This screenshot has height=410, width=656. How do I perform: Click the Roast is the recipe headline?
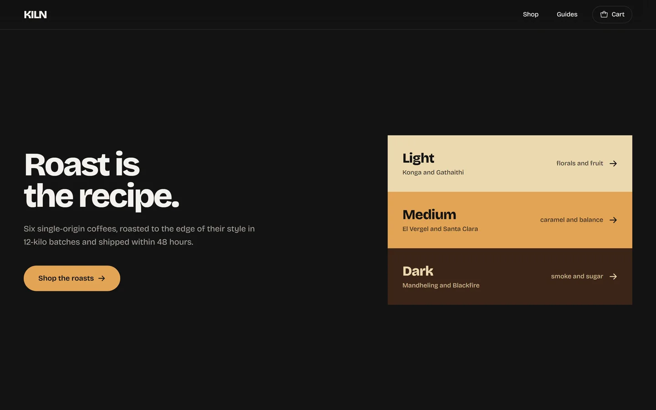tap(102, 180)
